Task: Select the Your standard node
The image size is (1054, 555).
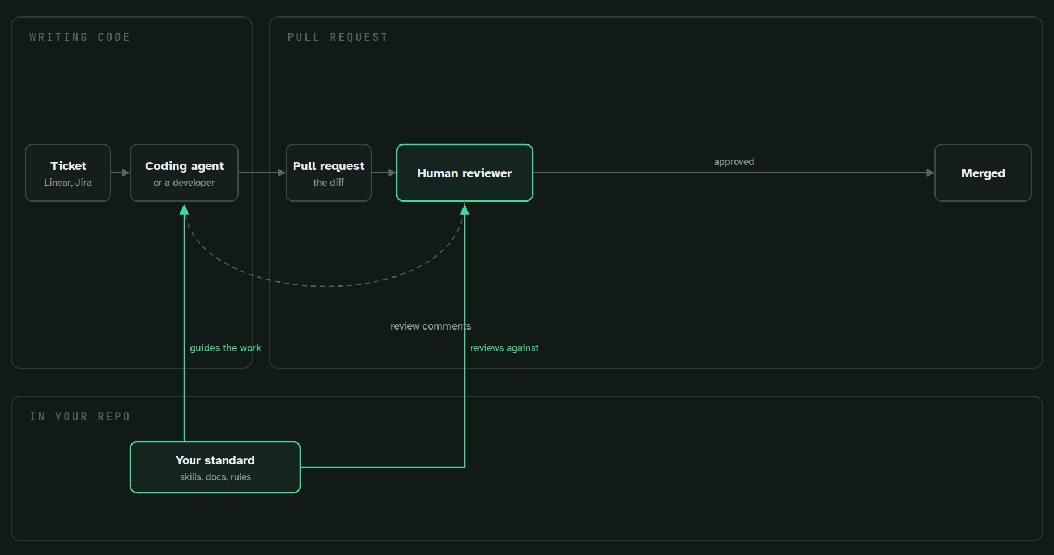Action: pos(215,467)
